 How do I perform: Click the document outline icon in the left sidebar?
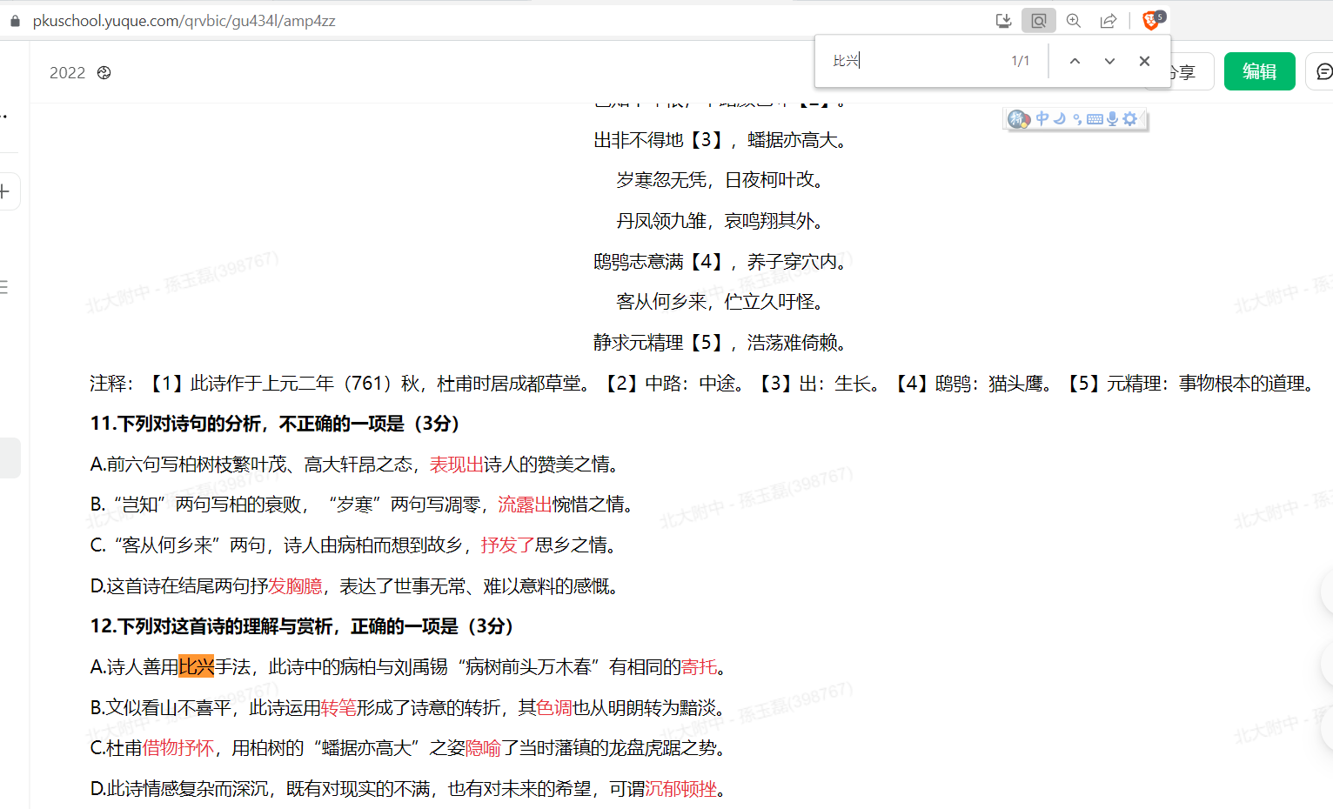(3, 289)
